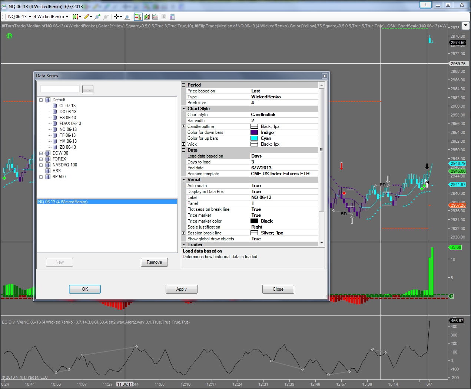Viewport: 471px width, 389px height.
Task: Collapse the Default instrument list
Action: pyautogui.click(x=41, y=100)
